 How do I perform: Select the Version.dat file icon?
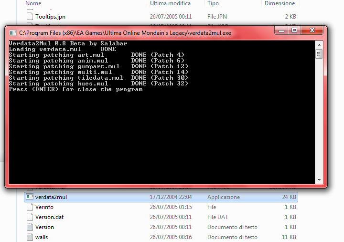(x=30, y=217)
